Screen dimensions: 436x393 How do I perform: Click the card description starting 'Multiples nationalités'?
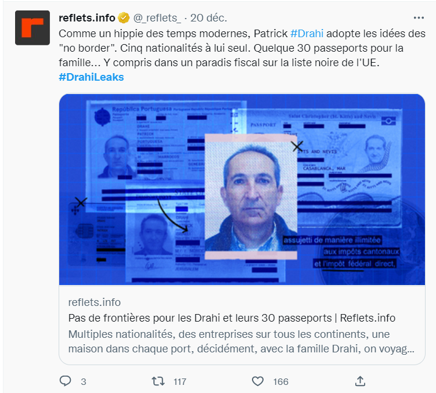(242, 341)
